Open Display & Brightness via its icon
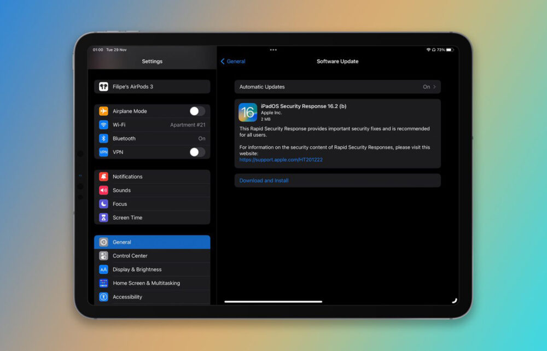Viewport: 547px width, 351px height. coord(103,269)
